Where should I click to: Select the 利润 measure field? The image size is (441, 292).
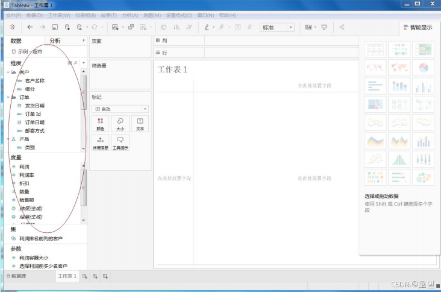24,167
